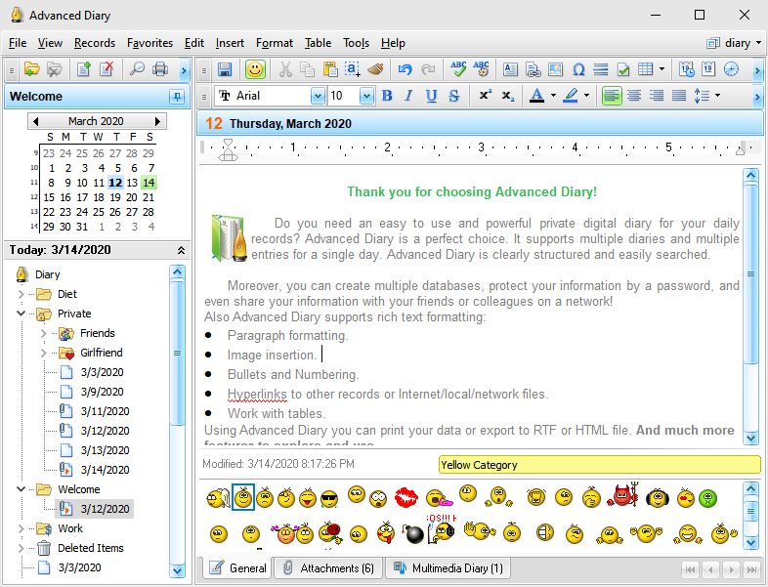Open the Format menu
This screenshot has height=587, width=768.
tap(275, 43)
